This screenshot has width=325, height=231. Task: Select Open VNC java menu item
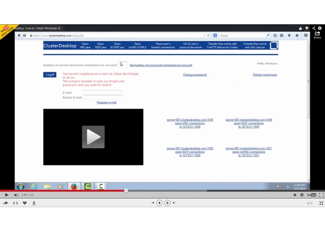pyautogui.click(x=85, y=45)
